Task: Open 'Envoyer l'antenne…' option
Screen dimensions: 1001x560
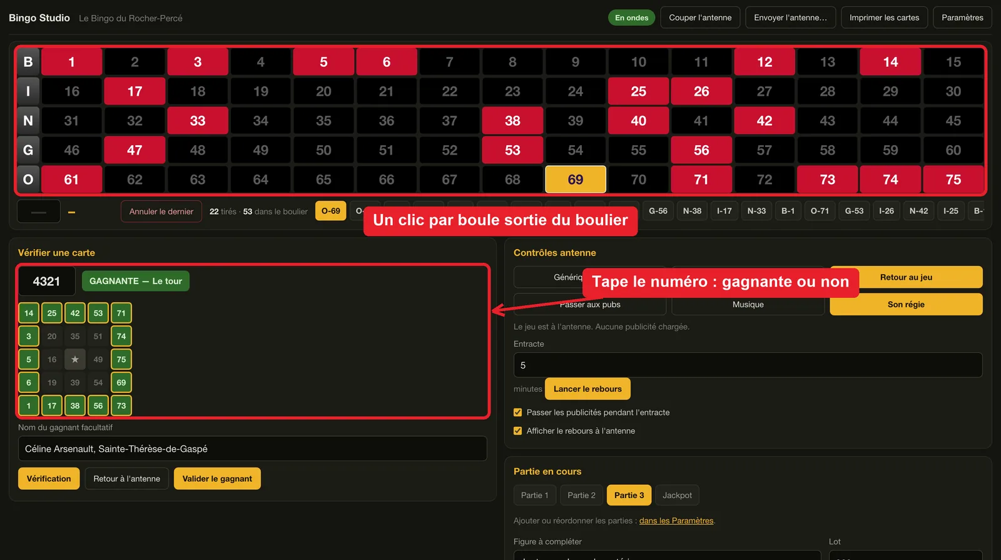Action: [790, 18]
